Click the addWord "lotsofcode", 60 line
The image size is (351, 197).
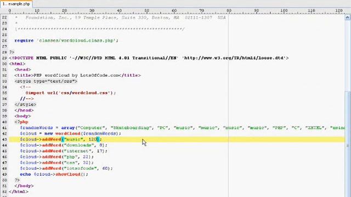66,169
